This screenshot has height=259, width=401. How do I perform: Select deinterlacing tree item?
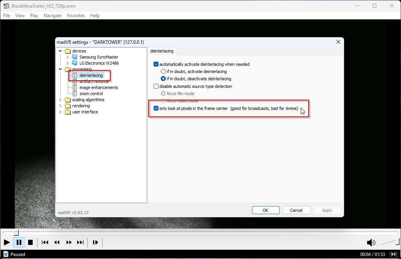(x=91, y=75)
